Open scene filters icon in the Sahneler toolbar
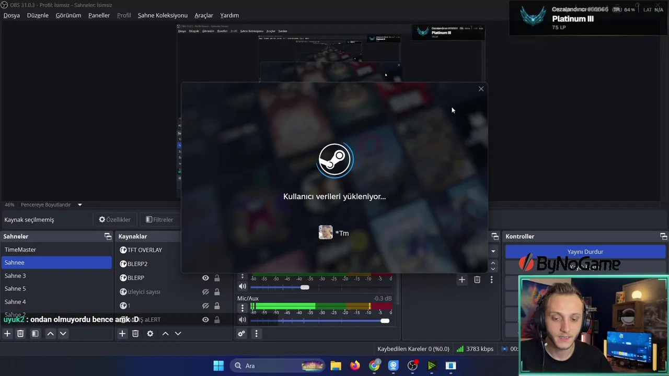The width and height of the screenshot is (669, 376). coord(35,333)
